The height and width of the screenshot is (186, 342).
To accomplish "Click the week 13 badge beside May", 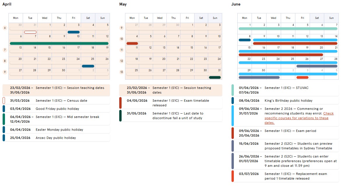I will tap(122, 72).
